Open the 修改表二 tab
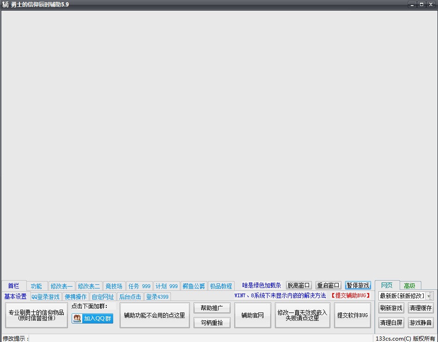The width and height of the screenshot is (438, 342). pos(89,286)
